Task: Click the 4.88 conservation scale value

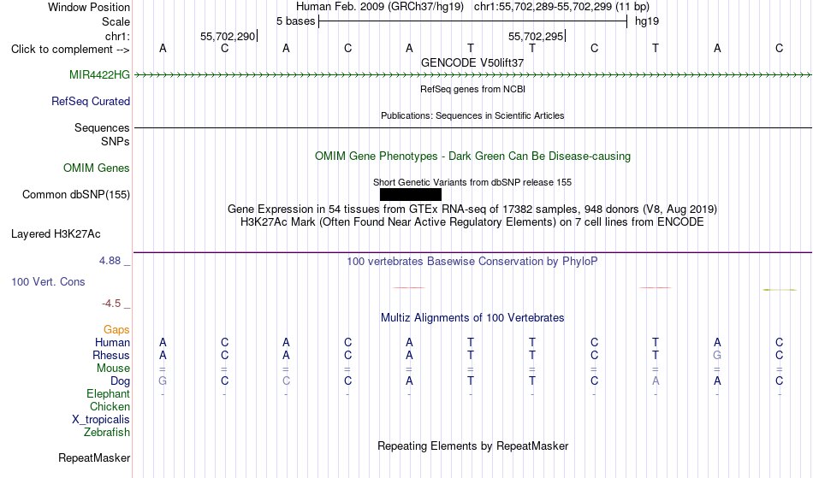Action: pyautogui.click(x=110, y=261)
